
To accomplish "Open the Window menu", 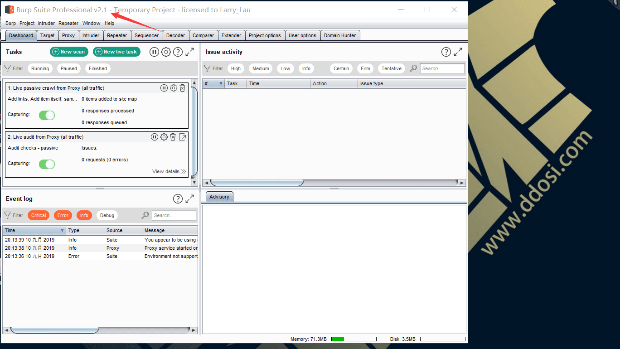I will (92, 23).
